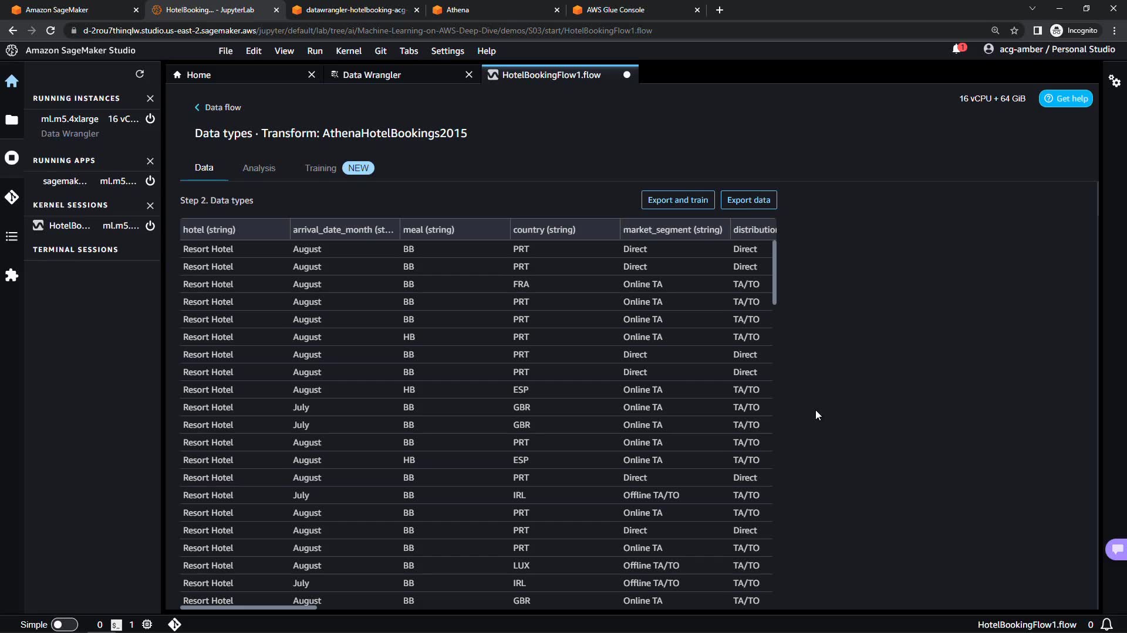This screenshot has height=633, width=1127.
Task: Click the Export and train button
Action: coord(677,200)
